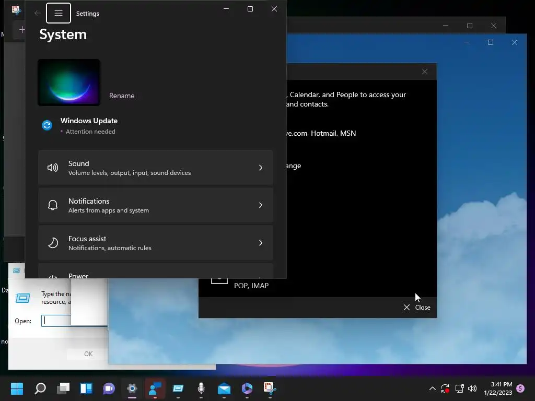
Task: Click the Sound speaker icon
Action: [x=53, y=168]
